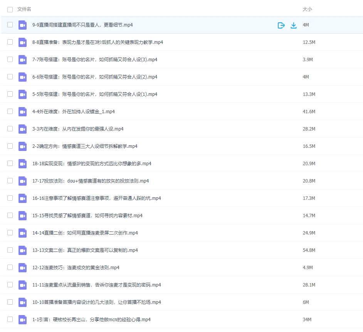This screenshot has height=332, width=363.
Task: Click the video icon beside 10-10首播准备 file
Action: [x=22, y=302]
